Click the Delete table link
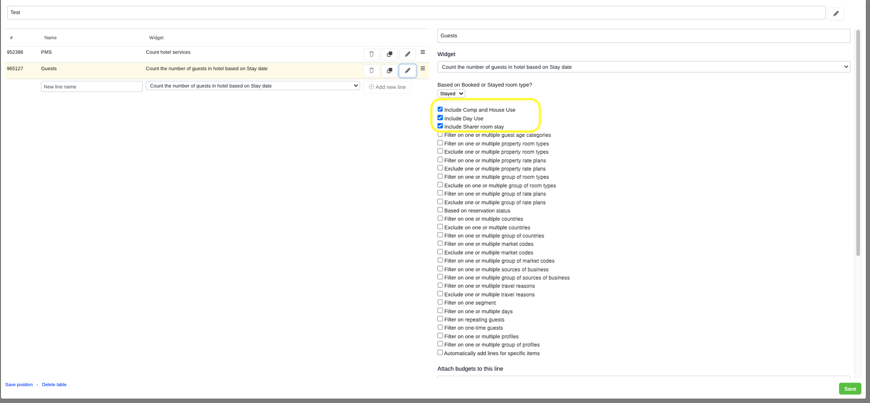This screenshot has height=403, width=870. 54,385
